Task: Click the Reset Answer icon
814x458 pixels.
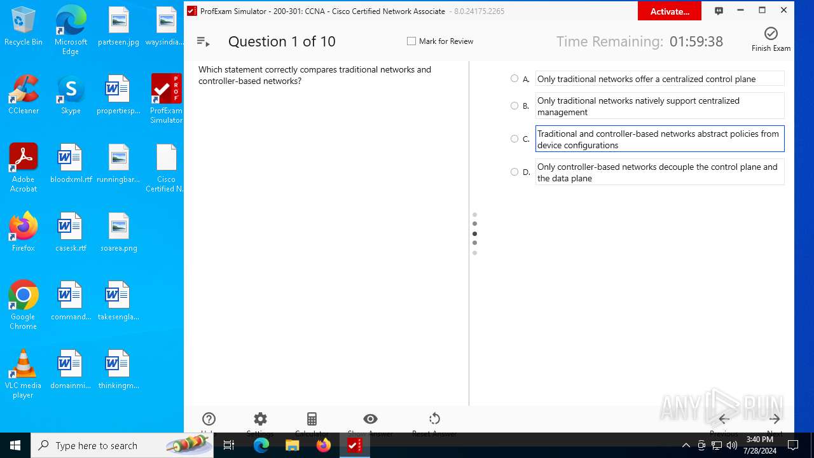Action: [434, 419]
